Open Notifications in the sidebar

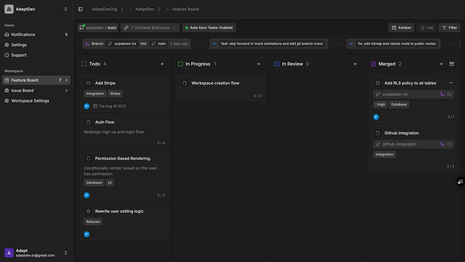23,34
